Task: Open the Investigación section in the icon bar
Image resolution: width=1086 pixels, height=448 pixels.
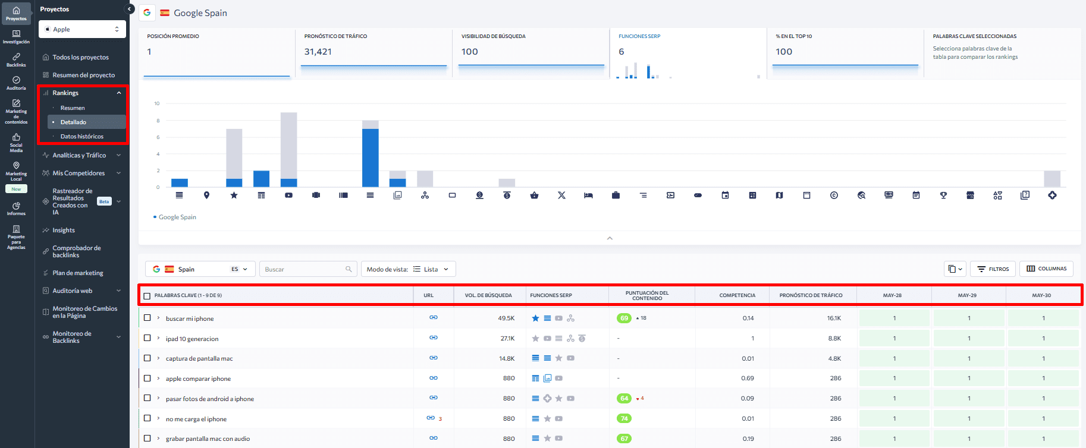Action: click(x=16, y=37)
